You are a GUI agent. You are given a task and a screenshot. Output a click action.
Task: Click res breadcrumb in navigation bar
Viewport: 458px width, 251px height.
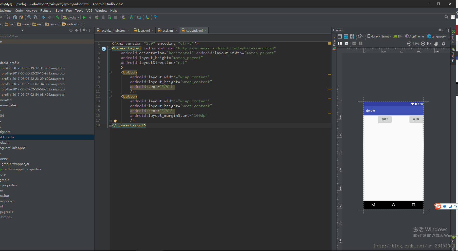coord(37,24)
